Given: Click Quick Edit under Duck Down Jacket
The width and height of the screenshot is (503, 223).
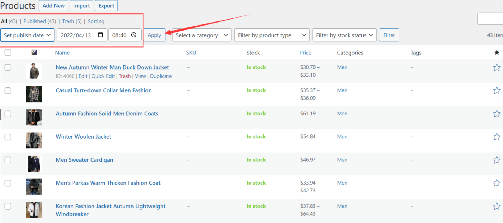Looking at the screenshot, I should click(103, 76).
